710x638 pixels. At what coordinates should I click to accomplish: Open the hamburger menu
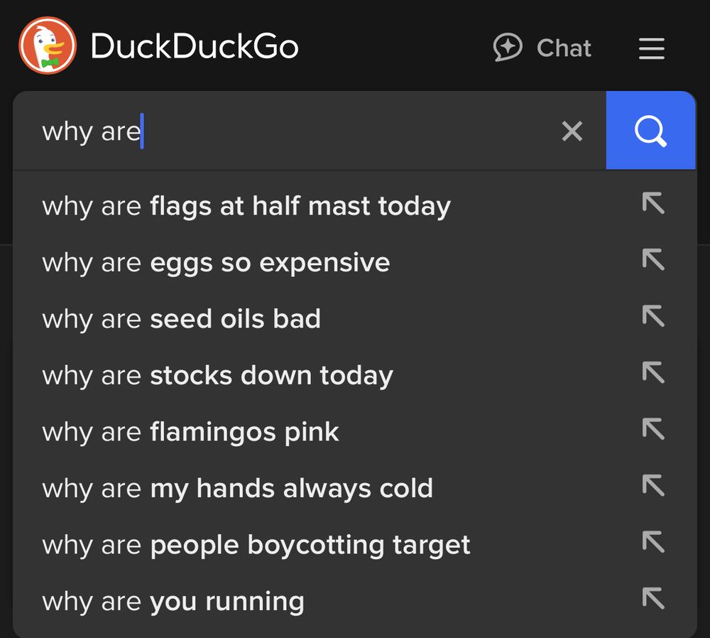tap(652, 48)
